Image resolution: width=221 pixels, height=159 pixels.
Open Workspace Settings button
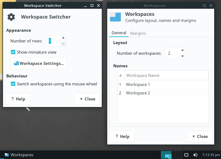coord(39,63)
